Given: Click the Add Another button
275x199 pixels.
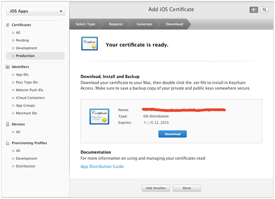Looking at the screenshot, I should point(156,188).
